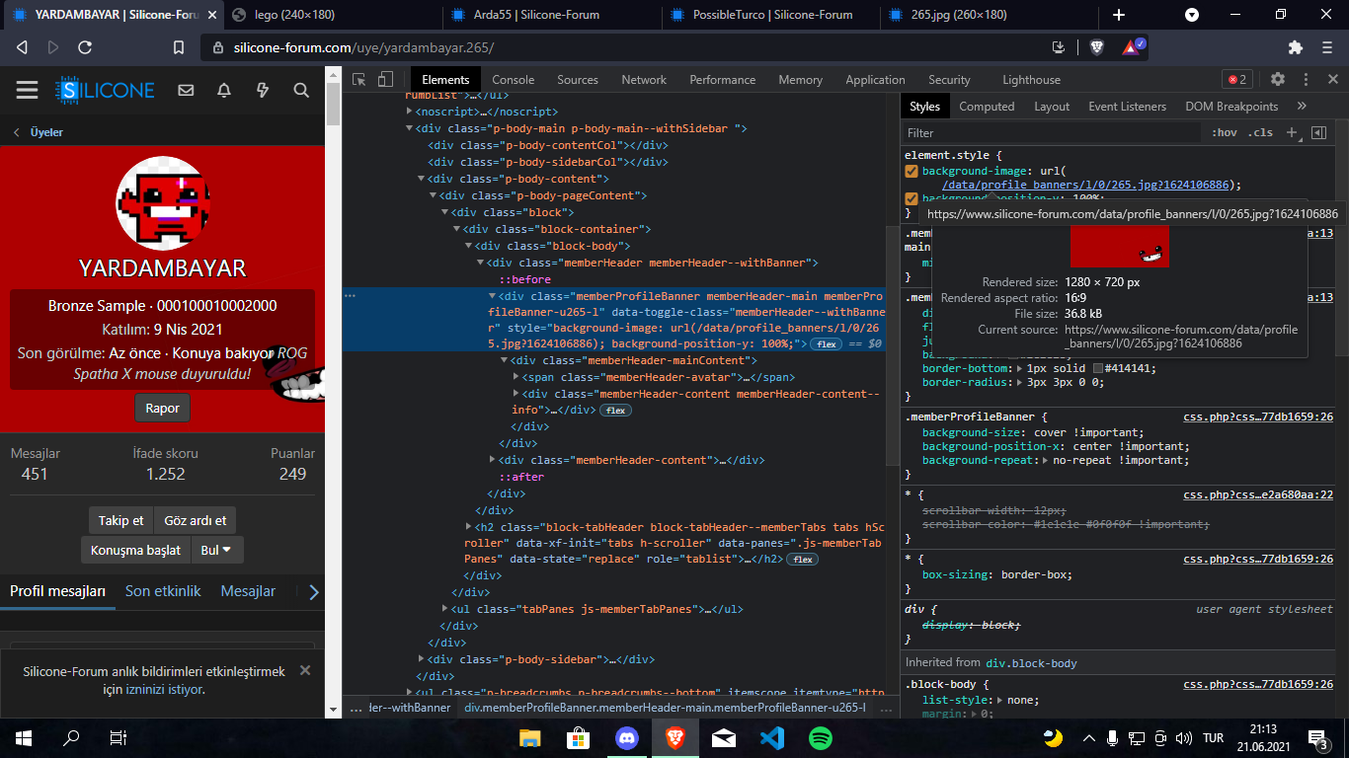Open the Network panel
Image resolution: width=1349 pixels, height=758 pixels.
click(x=644, y=80)
